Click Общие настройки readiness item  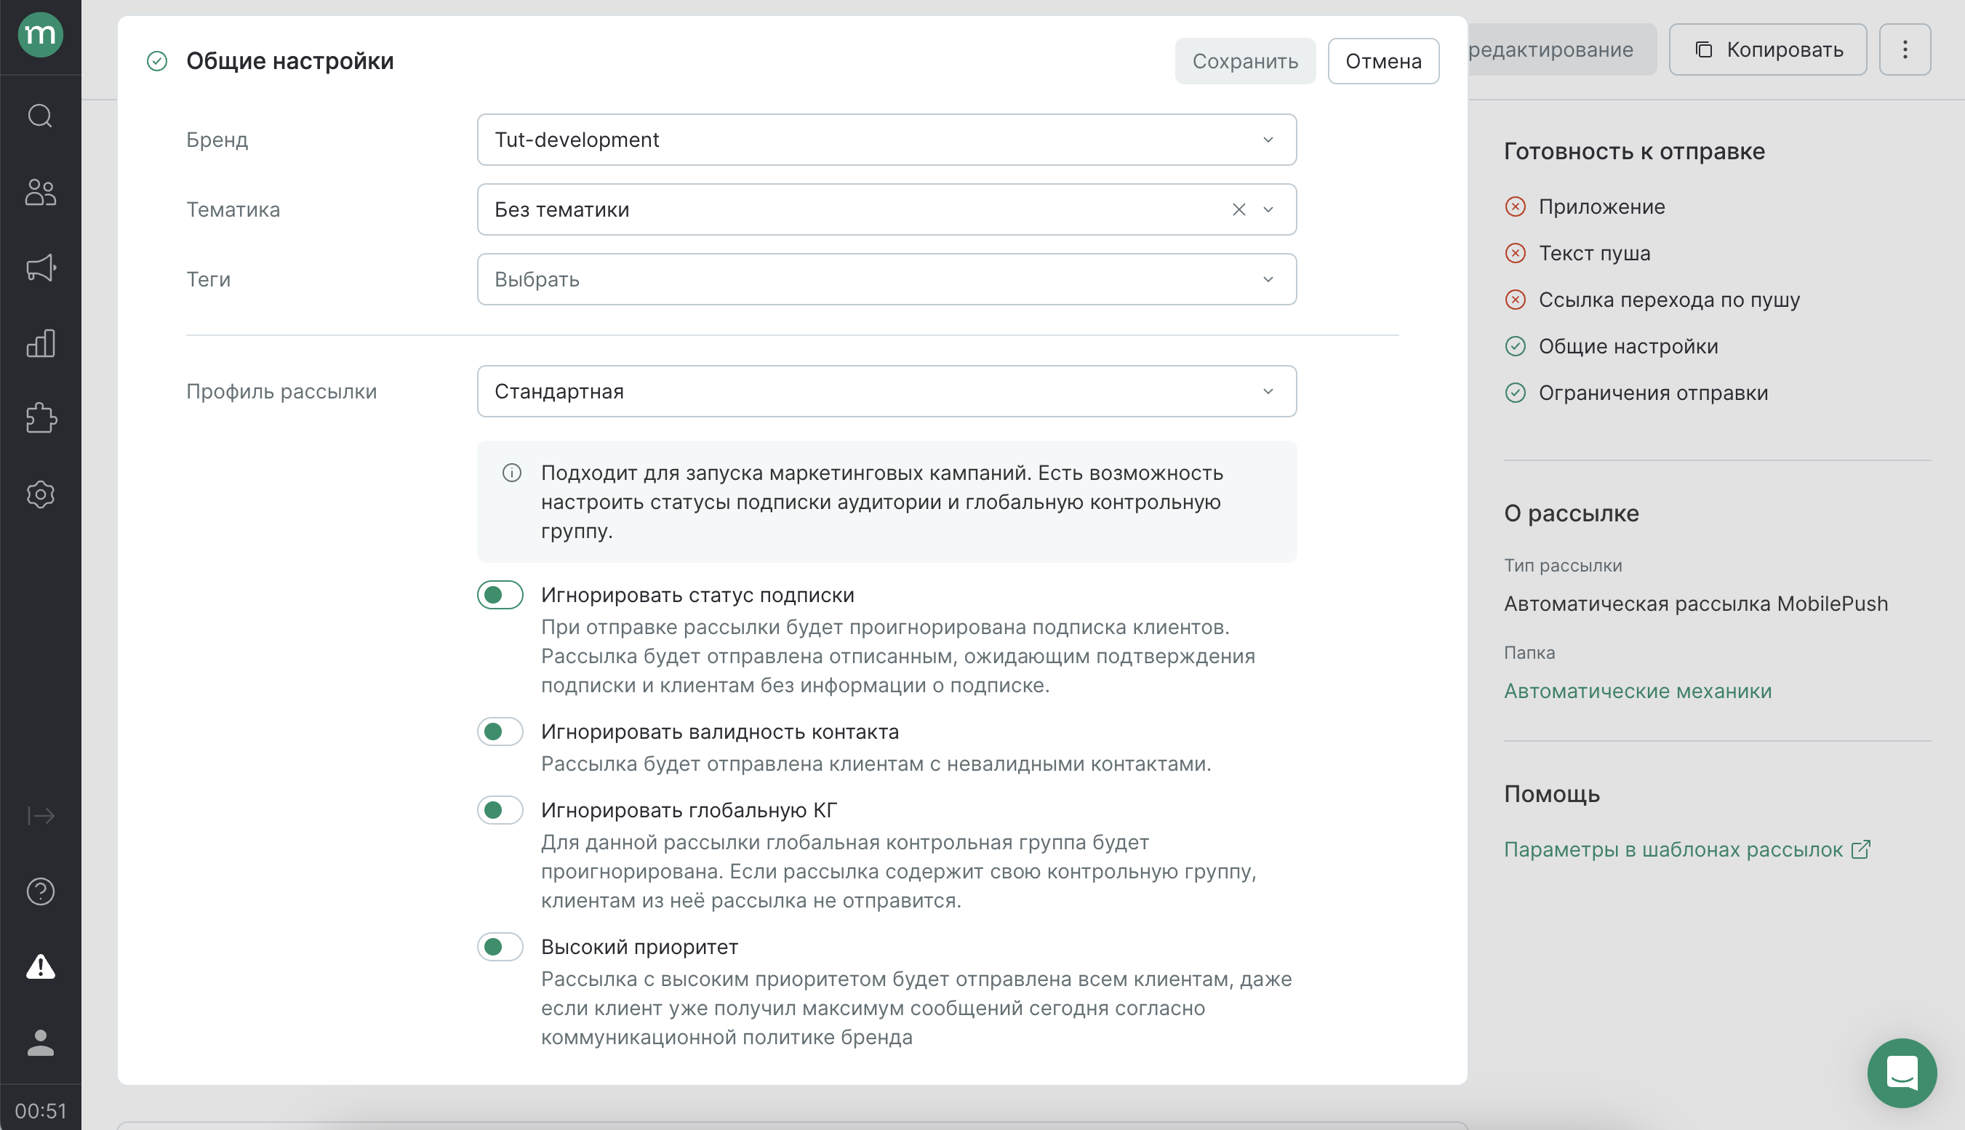pyautogui.click(x=1628, y=346)
